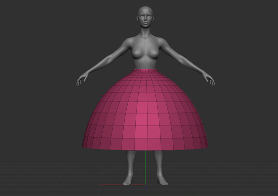
Task: Select the pink dome skirt mesh
Action: click(x=145, y=110)
